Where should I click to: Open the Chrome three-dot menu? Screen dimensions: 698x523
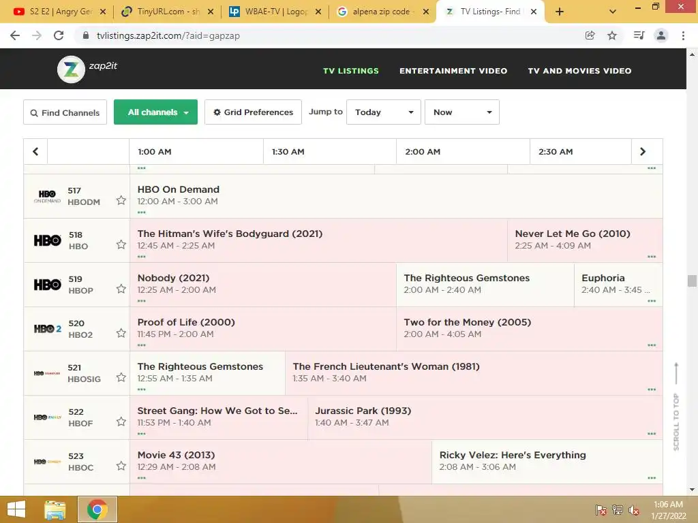(x=683, y=35)
